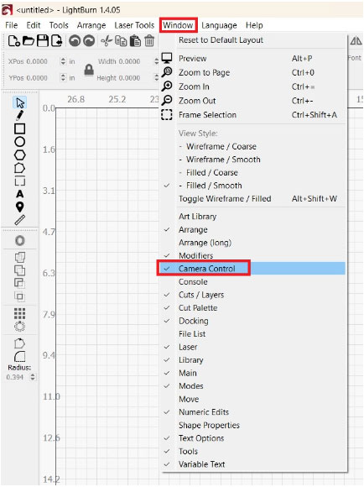Open the Help menu
This screenshot has width=364, height=487.
(x=254, y=25)
